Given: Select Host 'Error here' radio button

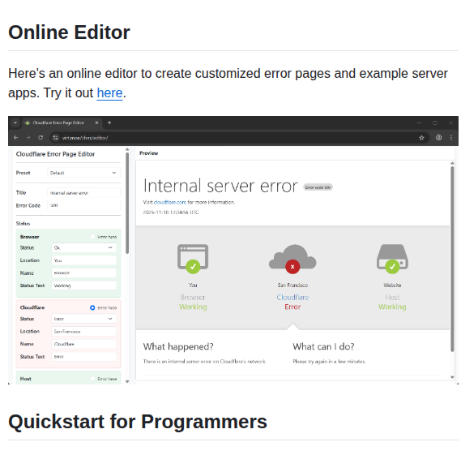Looking at the screenshot, I should pyautogui.click(x=92, y=379).
